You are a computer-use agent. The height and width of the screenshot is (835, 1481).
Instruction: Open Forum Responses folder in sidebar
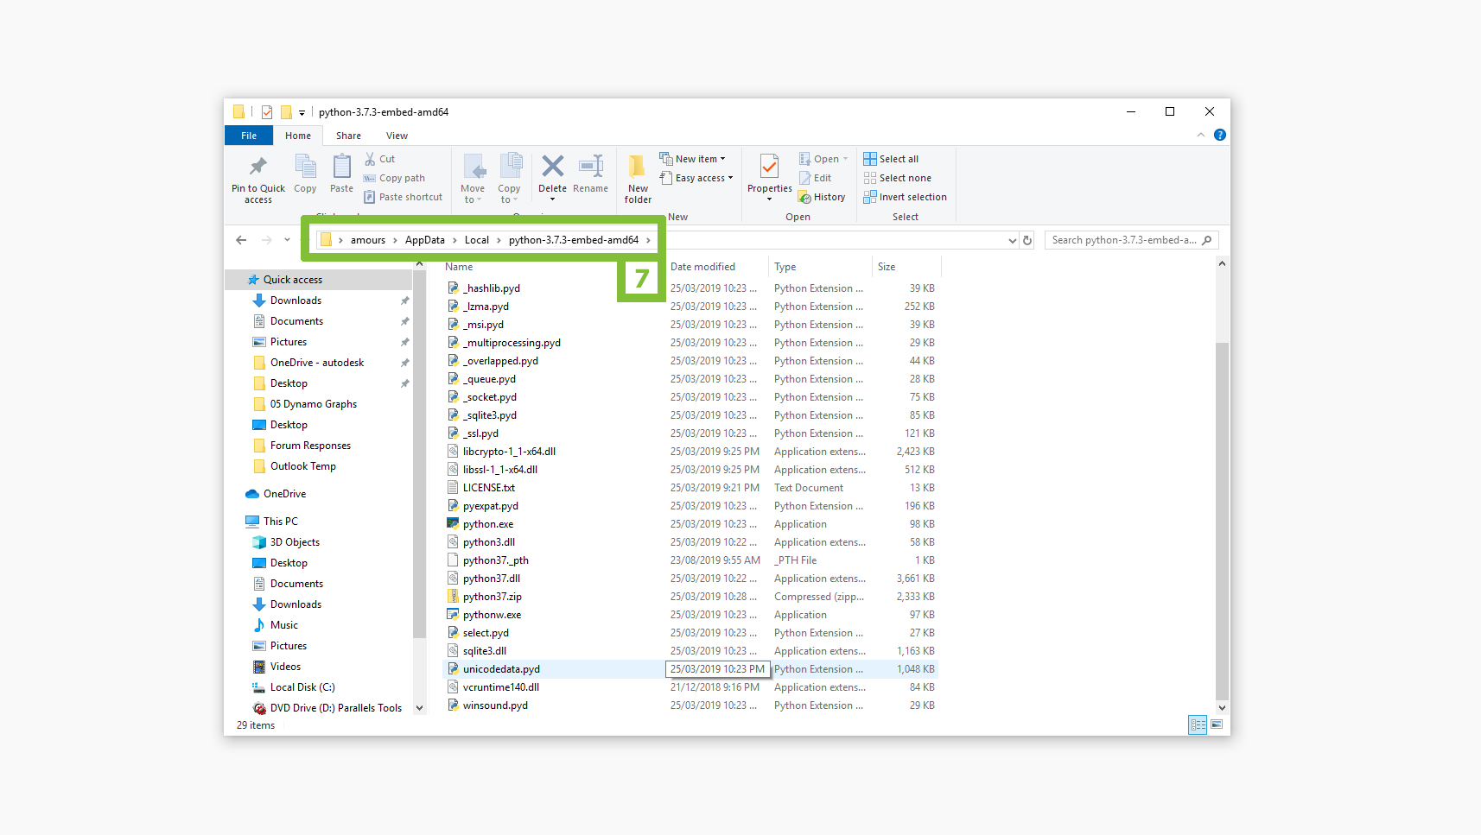(x=310, y=446)
